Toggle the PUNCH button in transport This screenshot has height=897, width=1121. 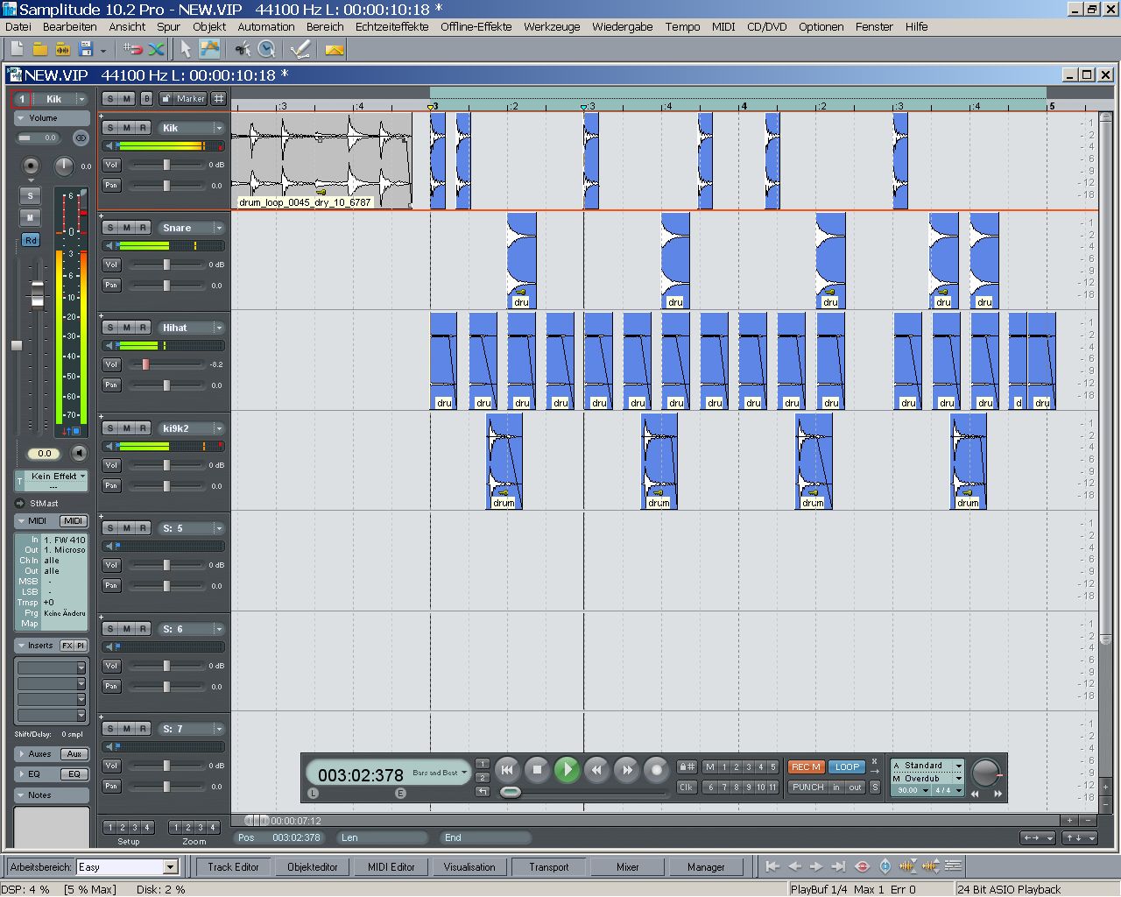(808, 787)
